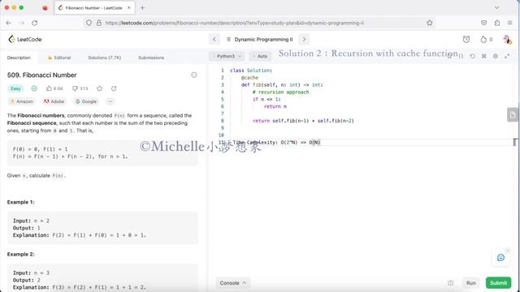520x292 pixels.
Task: Expand more company tags ellipsis
Action: pyautogui.click(x=110, y=101)
